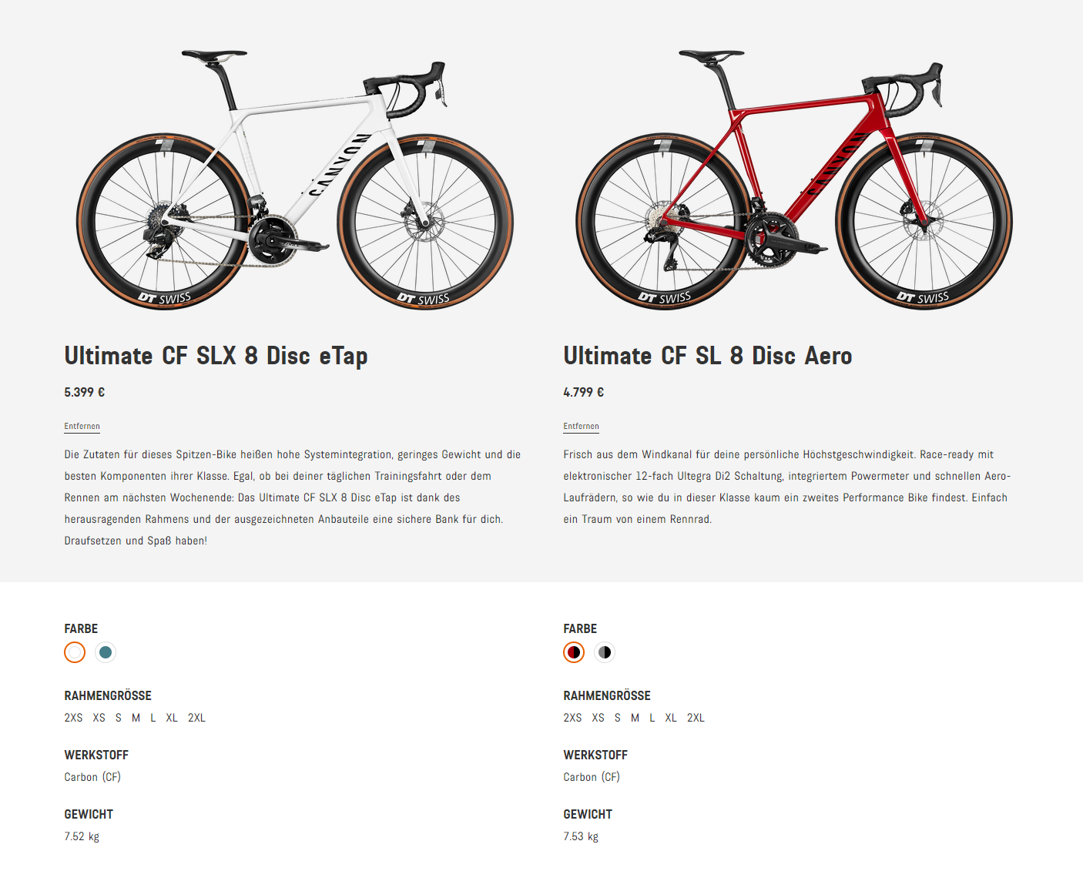Select frame size S for the SL Aero

(617, 718)
